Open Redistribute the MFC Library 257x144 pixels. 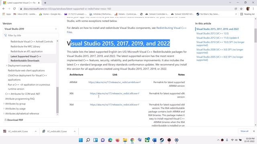click(x=25, y=46)
